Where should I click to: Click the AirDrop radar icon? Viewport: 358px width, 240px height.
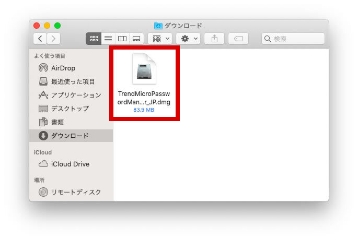tap(43, 68)
